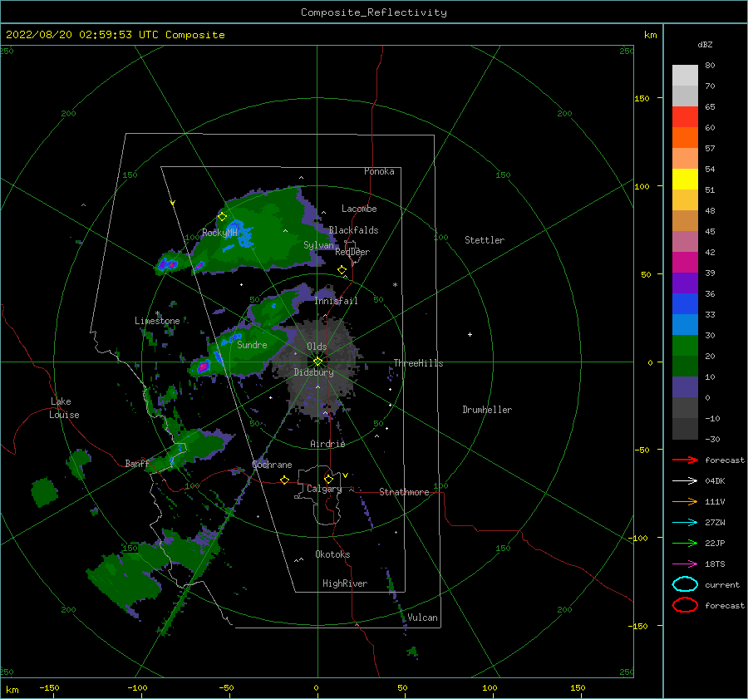The image size is (748, 699).
Task: Click the Blackfalds city label
Action: point(353,230)
